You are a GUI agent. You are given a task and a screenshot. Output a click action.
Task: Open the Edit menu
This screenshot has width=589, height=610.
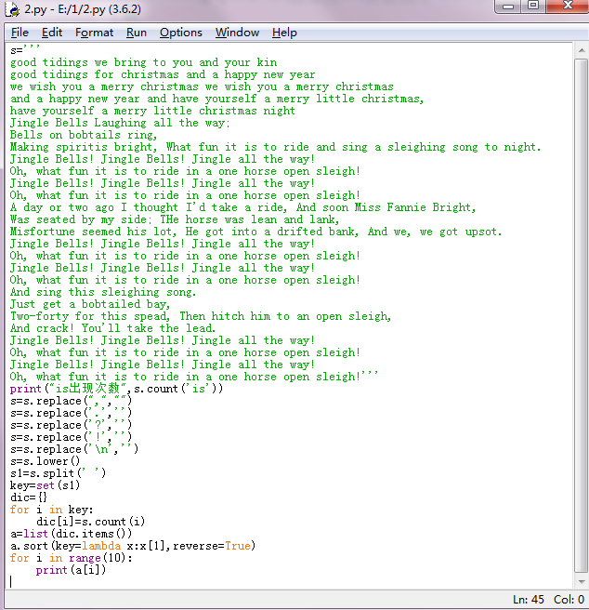[x=52, y=33]
